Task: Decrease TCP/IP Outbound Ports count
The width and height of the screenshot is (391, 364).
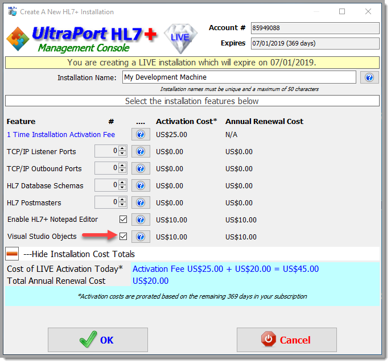Action: pos(122,171)
